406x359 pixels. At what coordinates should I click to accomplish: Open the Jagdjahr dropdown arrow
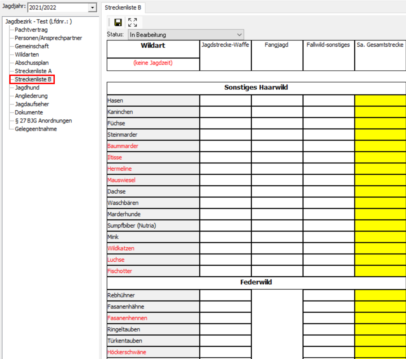[92, 8]
